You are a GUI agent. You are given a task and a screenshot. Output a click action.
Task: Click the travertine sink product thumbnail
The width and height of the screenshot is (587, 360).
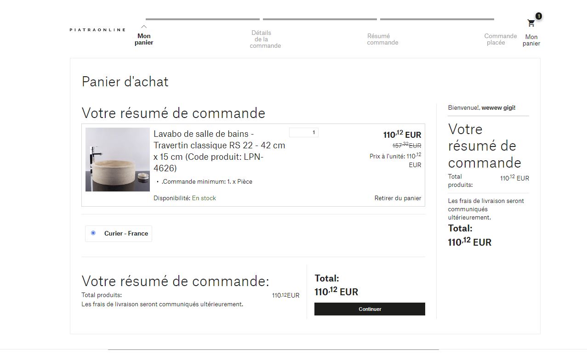pos(118,159)
